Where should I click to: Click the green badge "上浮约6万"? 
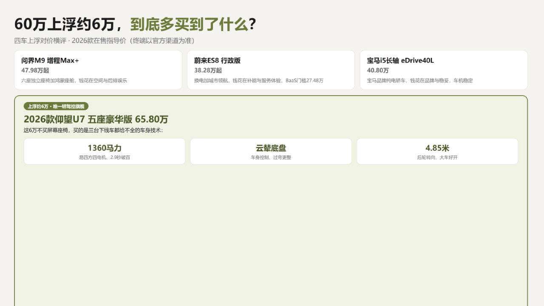click(x=56, y=106)
